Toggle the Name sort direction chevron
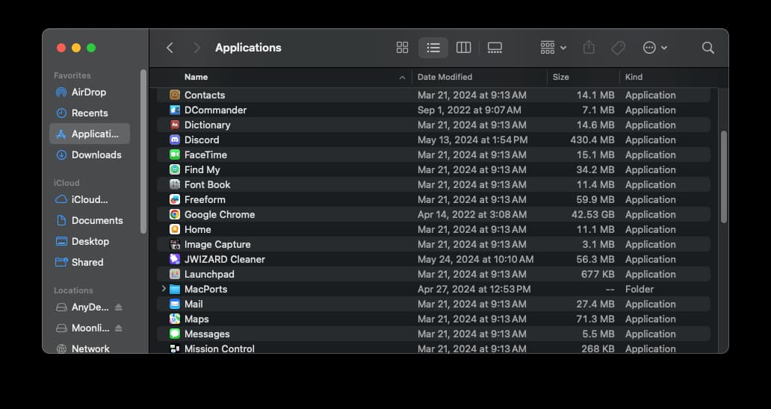The height and width of the screenshot is (409, 771). [x=402, y=78]
